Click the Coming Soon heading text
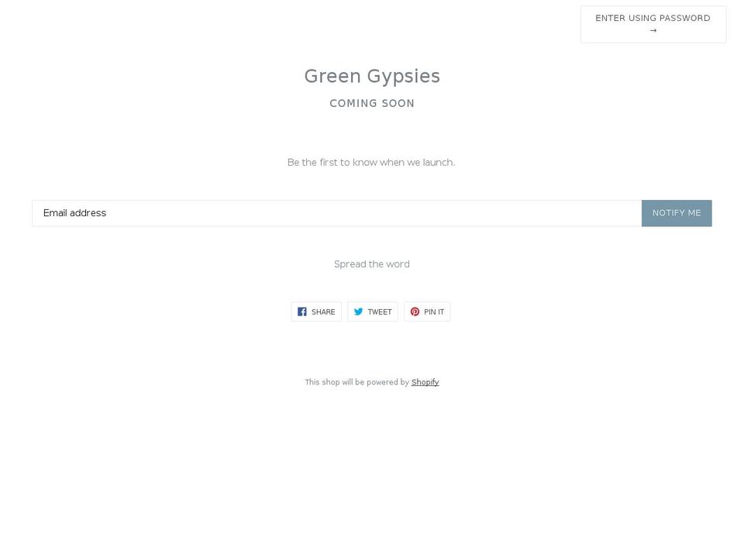The height and width of the screenshot is (558, 744). coord(372,103)
